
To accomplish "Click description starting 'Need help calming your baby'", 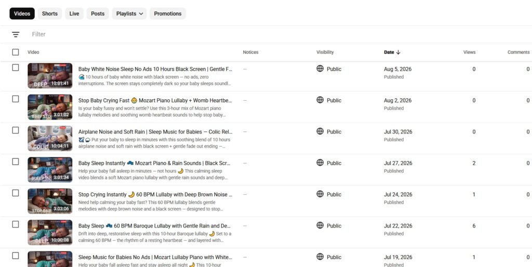I will pos(151,206).
